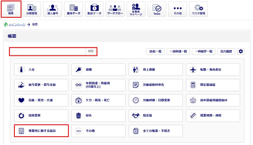Open 一時保存一覧 list
253x145 pixels.
coord(204,51)
